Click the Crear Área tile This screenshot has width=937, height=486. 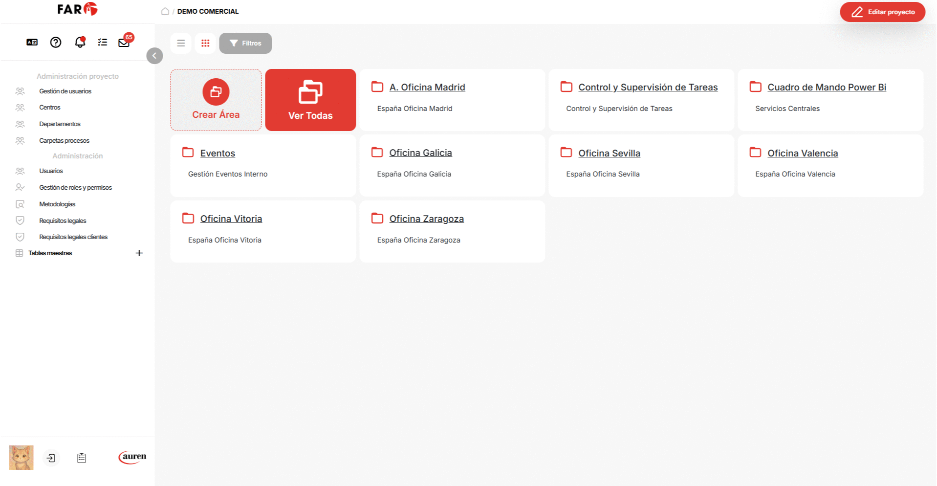click(216, 100)
